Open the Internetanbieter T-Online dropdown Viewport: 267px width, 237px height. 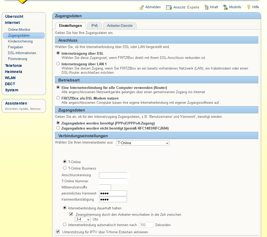coord(143,143)
